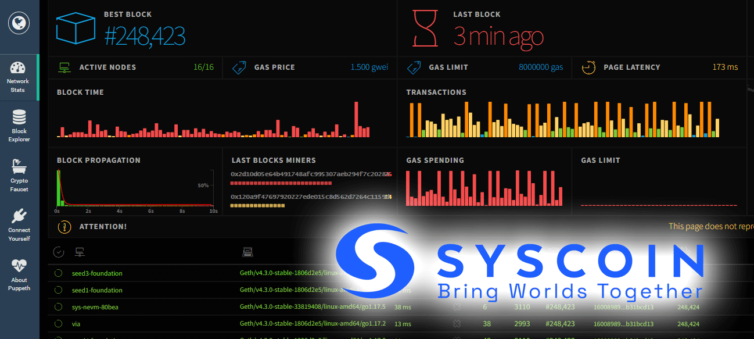
Task: Click the Last Blocks Miners heading
Action: [274, 160]
